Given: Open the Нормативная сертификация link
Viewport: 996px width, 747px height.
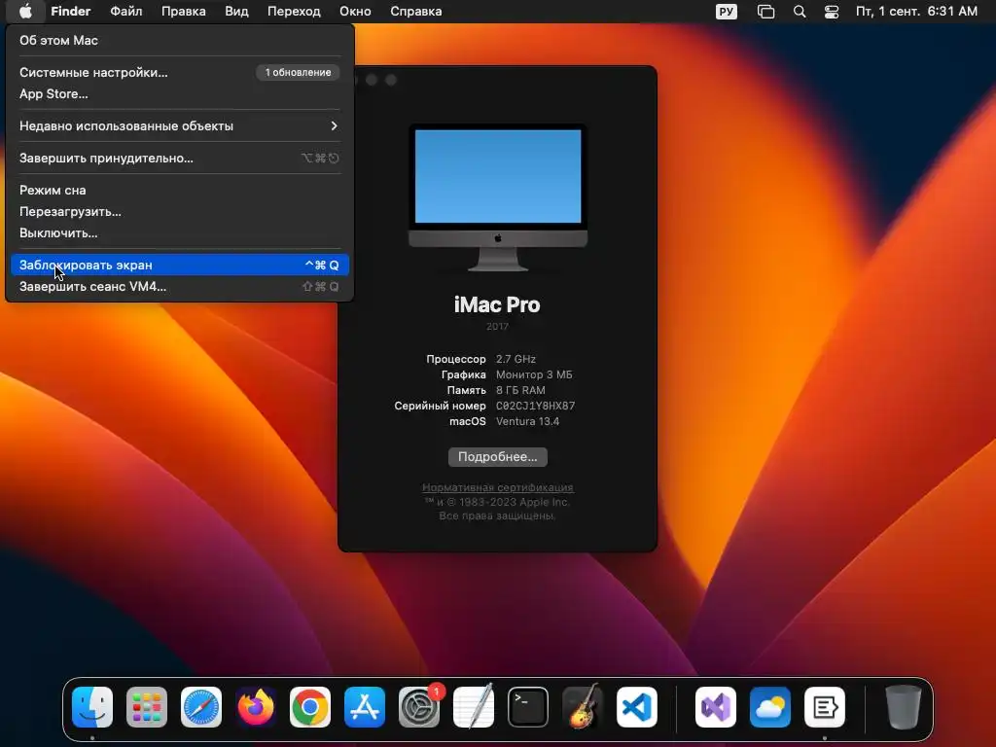Looking at the screenshot, I should (x=497, y=487).
